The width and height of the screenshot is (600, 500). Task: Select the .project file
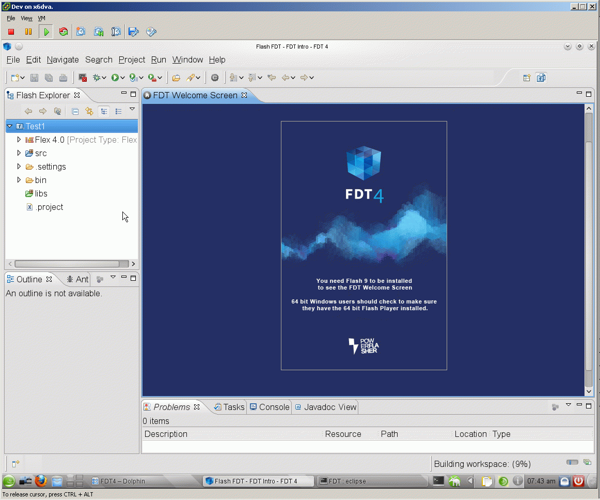tap(45, 207)
